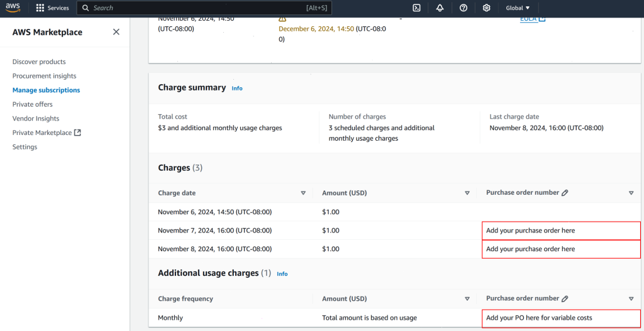Click the Last charge date value
The image size is (644, 331).
click(547, 128)
